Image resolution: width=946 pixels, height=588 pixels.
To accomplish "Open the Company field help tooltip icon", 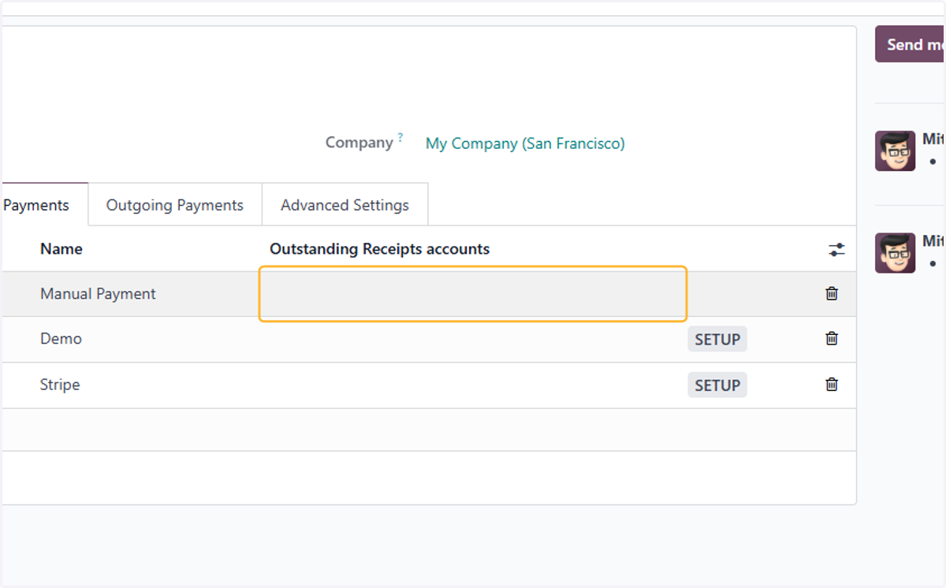I will [x=400, y=138].
